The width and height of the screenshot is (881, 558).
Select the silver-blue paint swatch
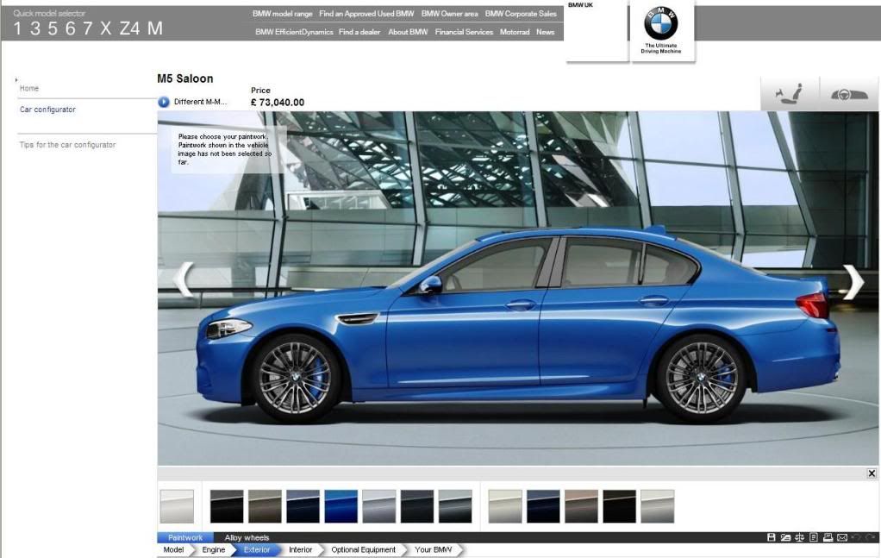(x=379, y=506)
